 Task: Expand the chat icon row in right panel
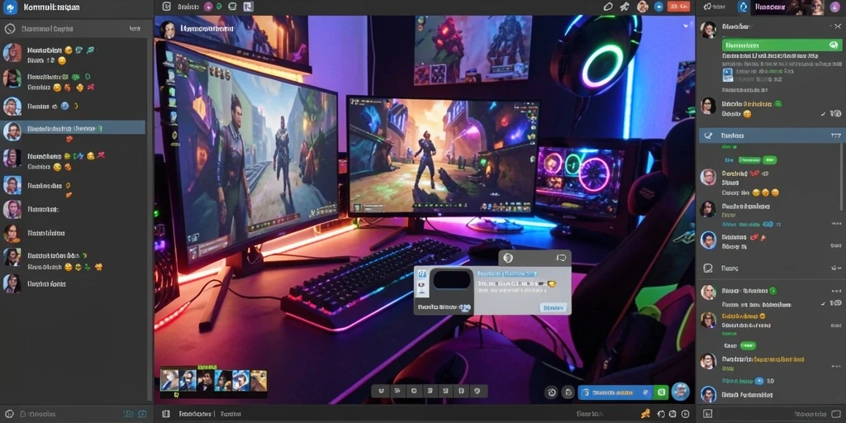[x=771, y=268]
